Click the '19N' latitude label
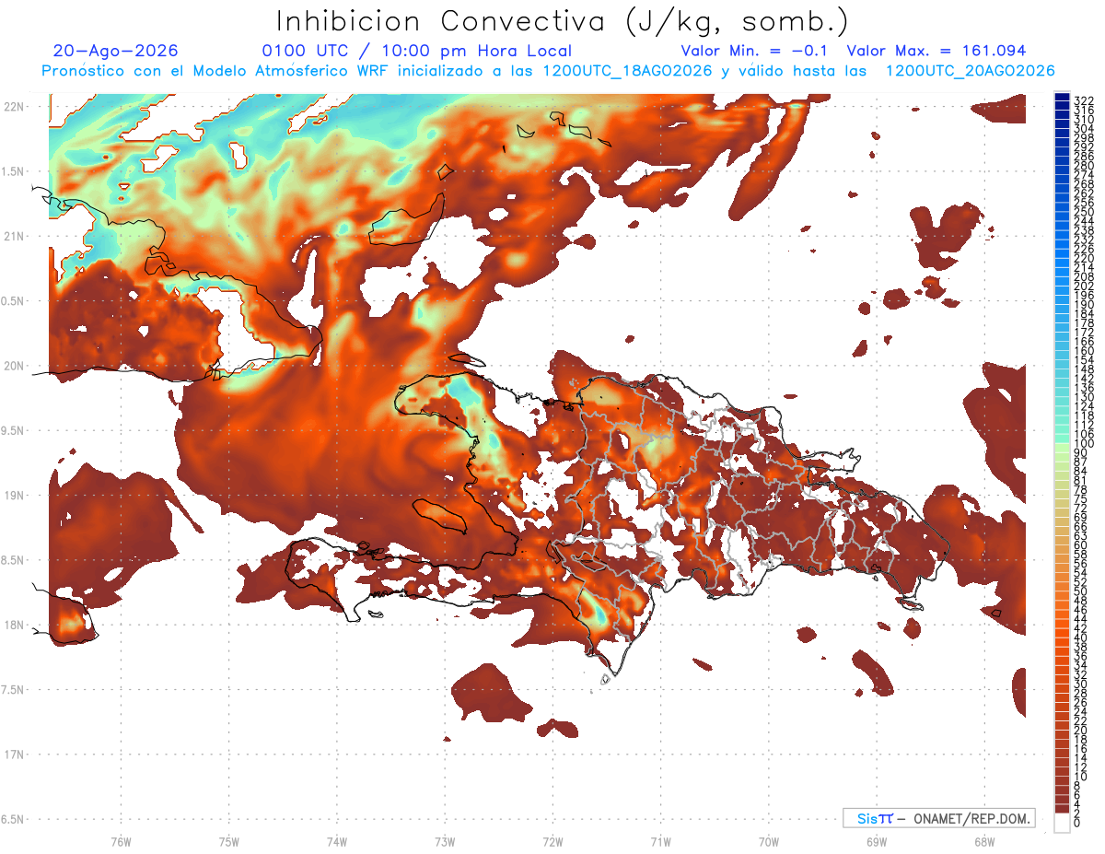The height and width of the screenshot is (854, 1105). [x=13, y=496]
